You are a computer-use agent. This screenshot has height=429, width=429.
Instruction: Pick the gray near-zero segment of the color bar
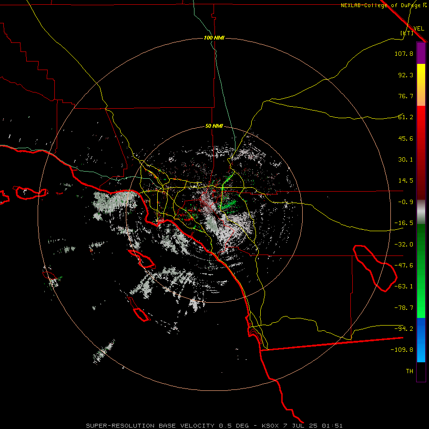click(x=421, y=212)
